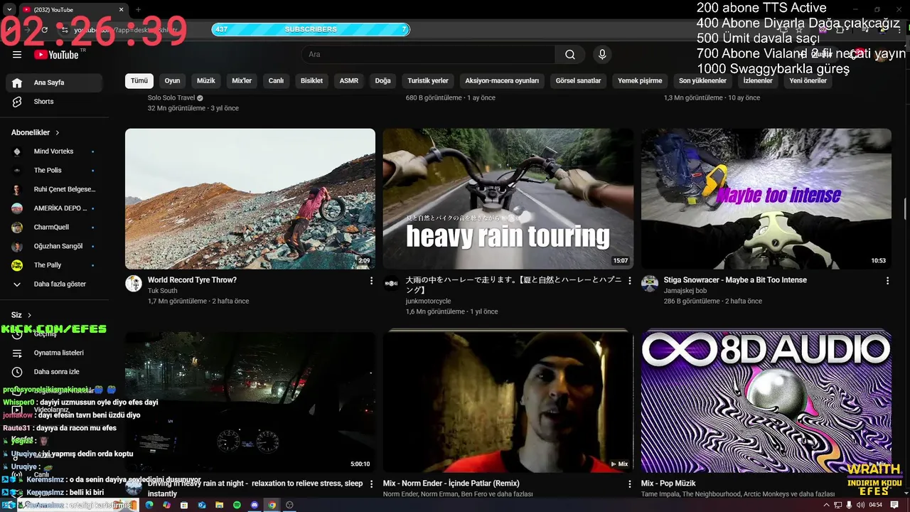Image resolution: width=910 pixels, height=512 pixels.
Task: Open Mix - Pop Müzik title link
Action: point(668,484)
